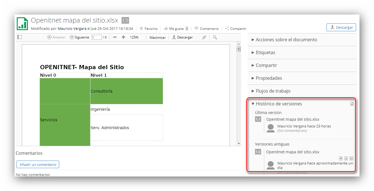This screenshot has height=191, width=374.
Task: Toggle the viewer sidebar panel icon
Action: click(19, 37)
